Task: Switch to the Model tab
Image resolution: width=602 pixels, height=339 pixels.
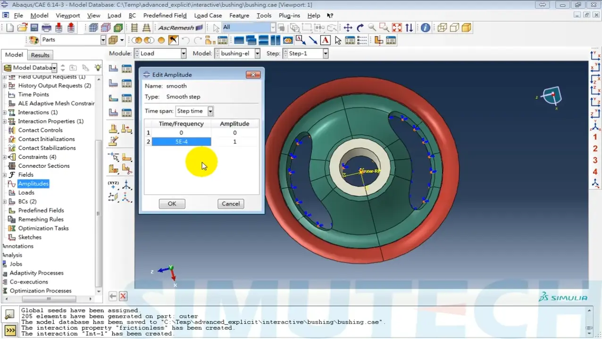Action: (x=14, y=54)
